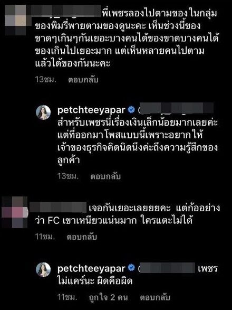Click the 13ชม. timestamp below the ลูกค้า reply
The height and width of the screenshot is (310, 232).
[x=68, y=176]
